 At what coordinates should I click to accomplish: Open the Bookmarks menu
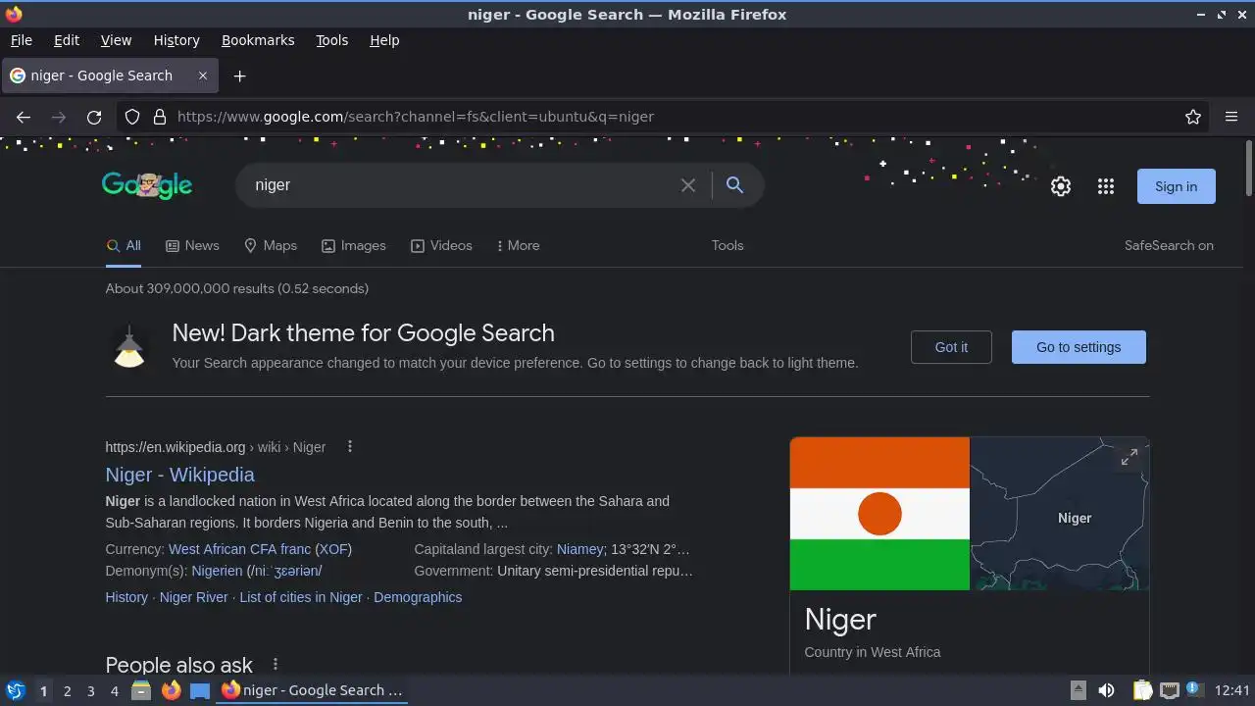pyautogui.click(x=258, y=40)
